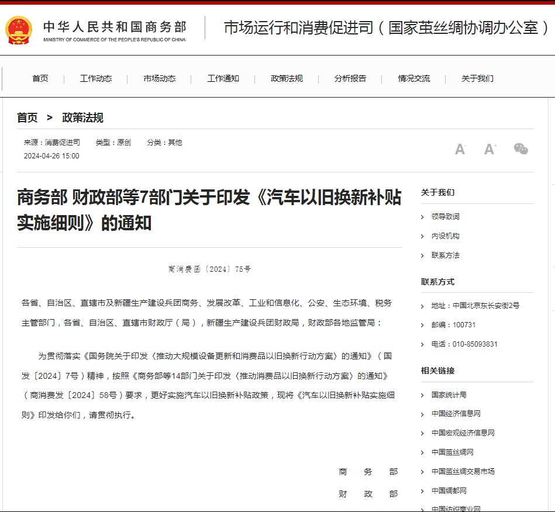Visit the 国家统计局 related link
555x512 pixels.
pos(449,395)
